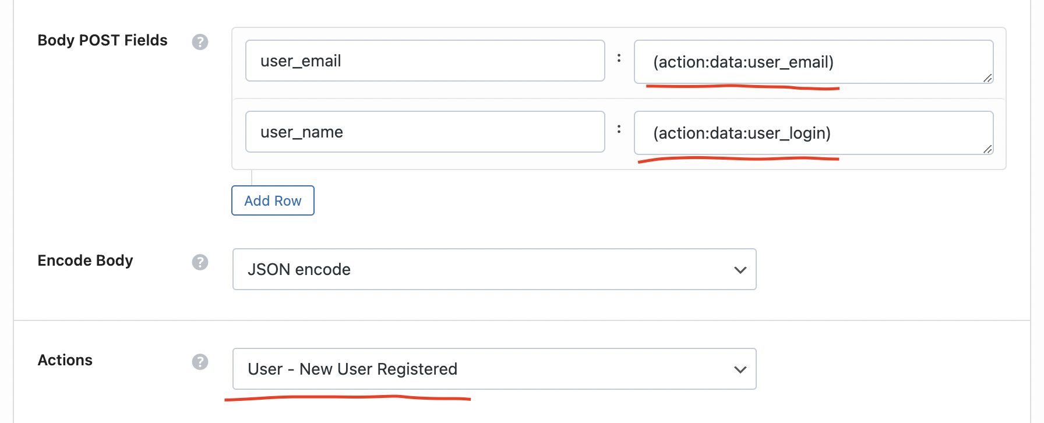
Task: Focus the user_email key field
Action: [x=425, y=61]
